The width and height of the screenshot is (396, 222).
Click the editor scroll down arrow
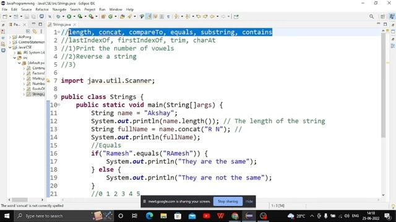pos(383,195)
